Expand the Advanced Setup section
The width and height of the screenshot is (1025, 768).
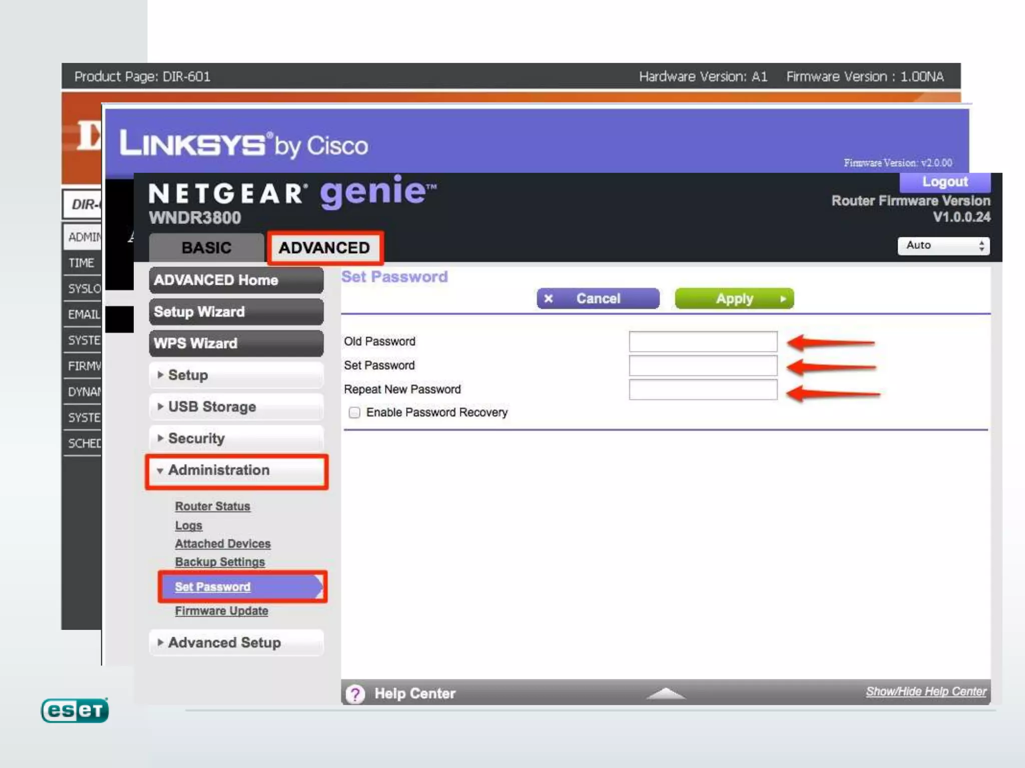[x=236, y=642]
